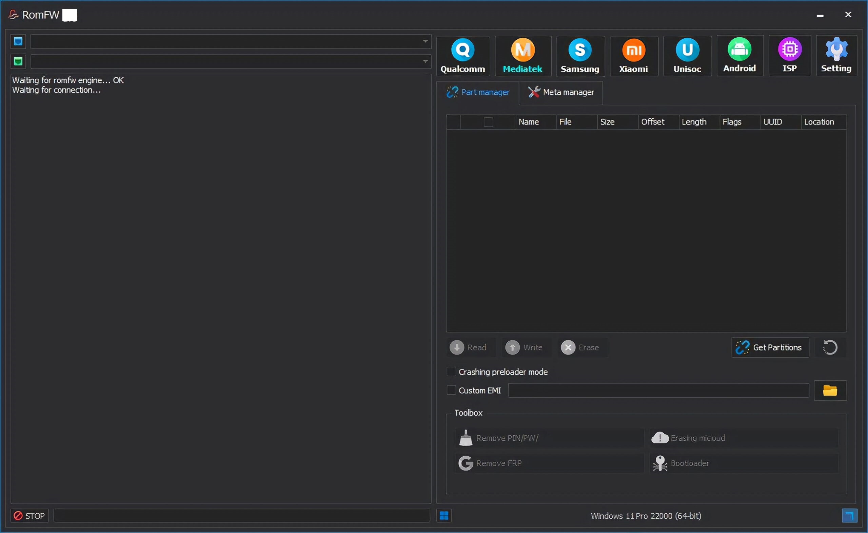This screenshot has height=533, width=868.
Task: Close the RomFW window
Action: click(x=848, y=15)
